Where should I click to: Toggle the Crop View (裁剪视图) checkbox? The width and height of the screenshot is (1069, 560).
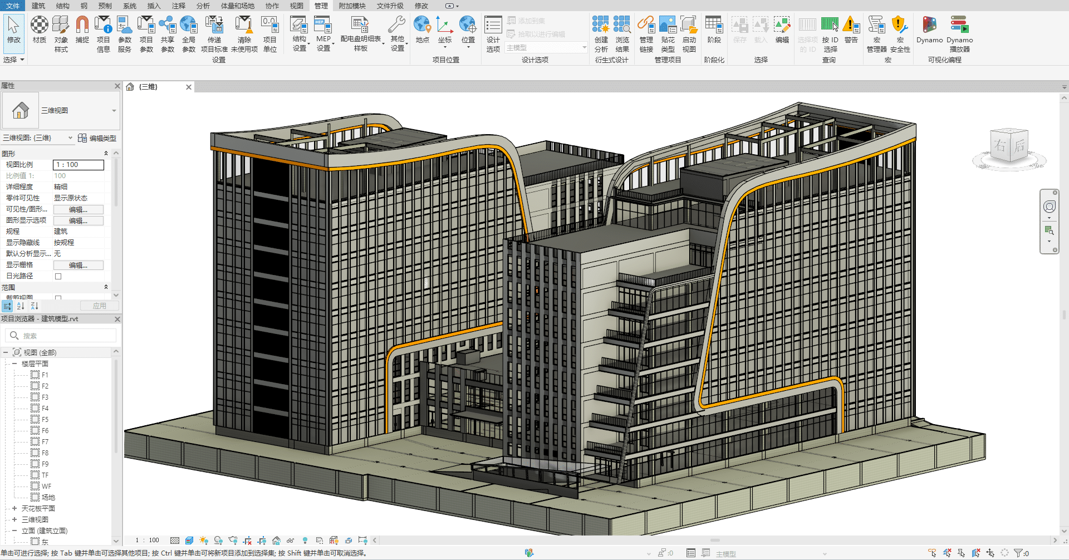(58, 298)
